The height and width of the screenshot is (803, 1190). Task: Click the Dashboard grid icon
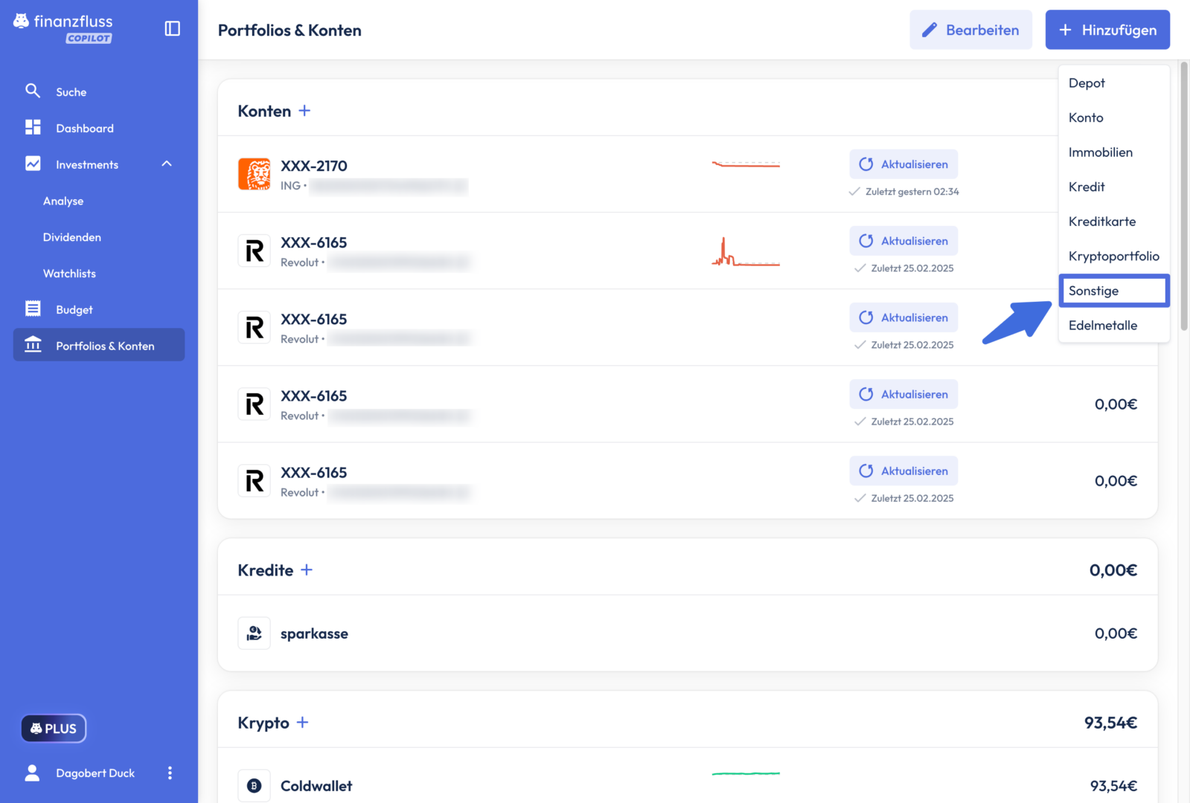[x=33, y=127]
